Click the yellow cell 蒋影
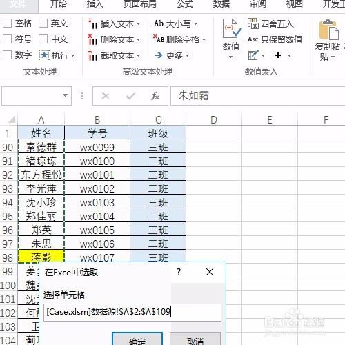345x345 pixels. click(41, 257)
